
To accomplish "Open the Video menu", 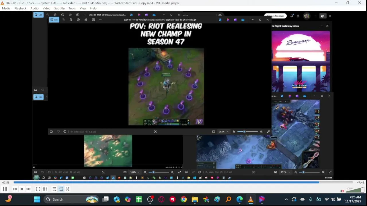I will [46, 8].
